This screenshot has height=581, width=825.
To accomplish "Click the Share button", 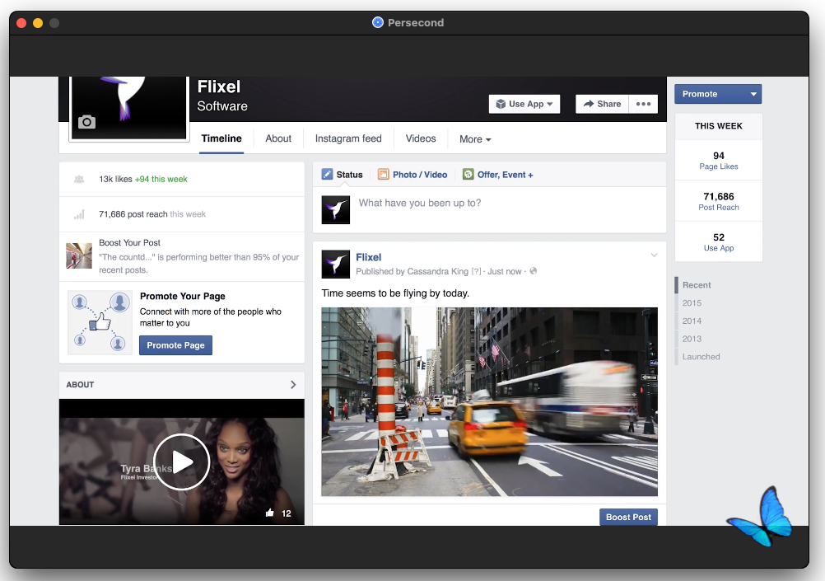I will pos(602,104).
